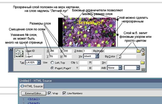Toggle the Wrap checkbox
The height and width of the screenshot is (104, 162).
pyautogui.click(x=49, y=93)
